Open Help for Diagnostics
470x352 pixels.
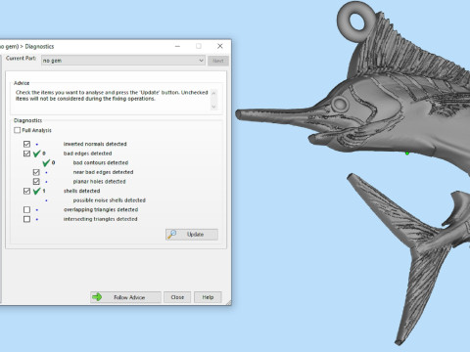[x=208, y=297]
